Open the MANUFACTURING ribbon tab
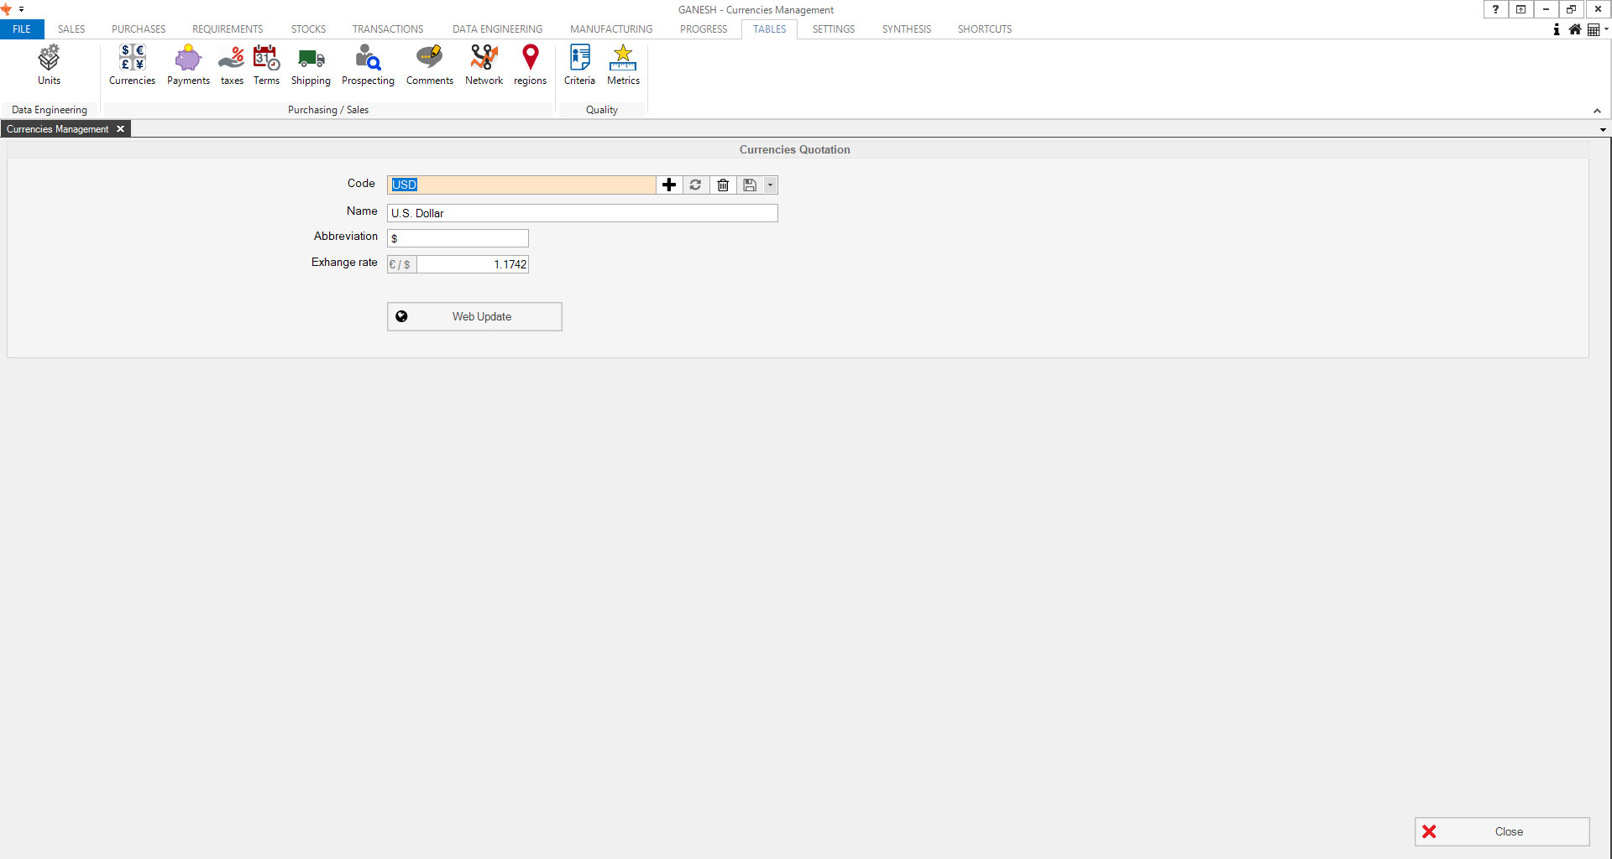This screenshot has width=1612, height=859. point(610,29)
